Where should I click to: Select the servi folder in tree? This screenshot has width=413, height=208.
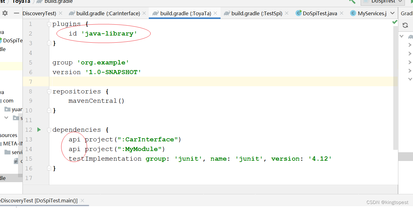pos(17,152)
